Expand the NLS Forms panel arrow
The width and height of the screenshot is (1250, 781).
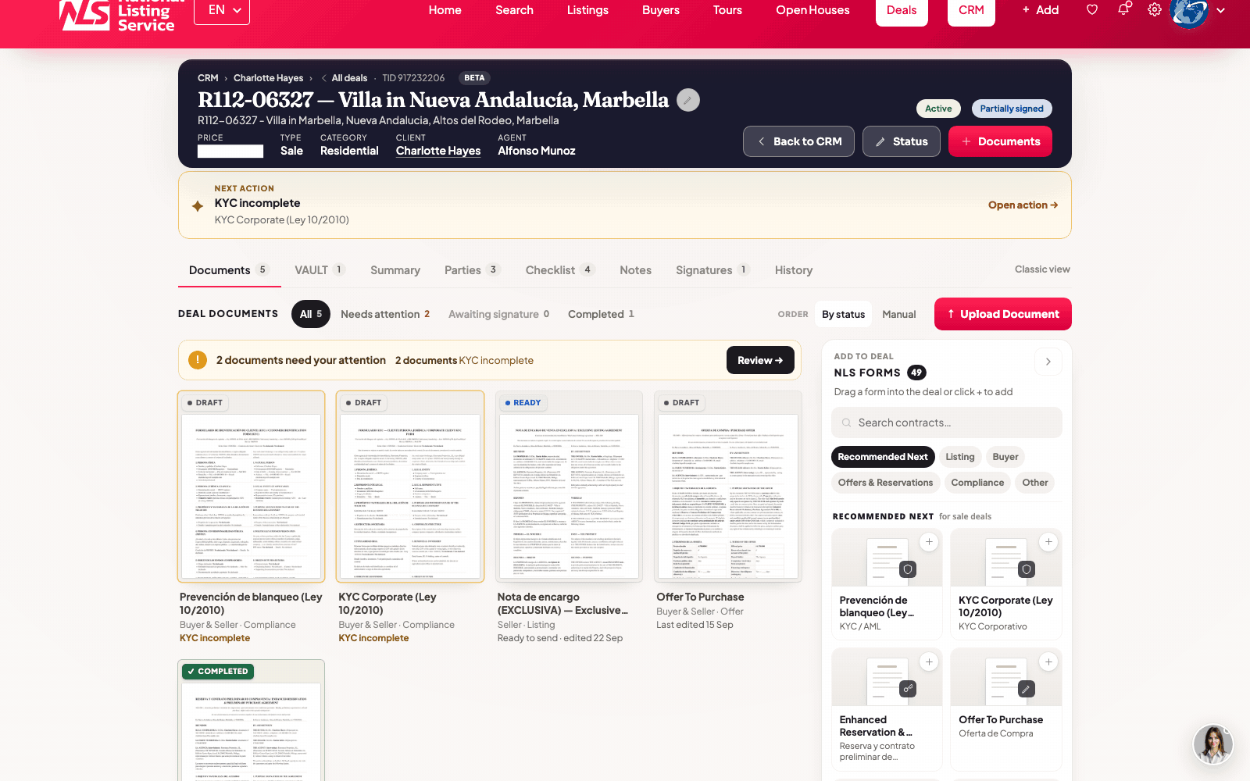(x=1048, y=362)
